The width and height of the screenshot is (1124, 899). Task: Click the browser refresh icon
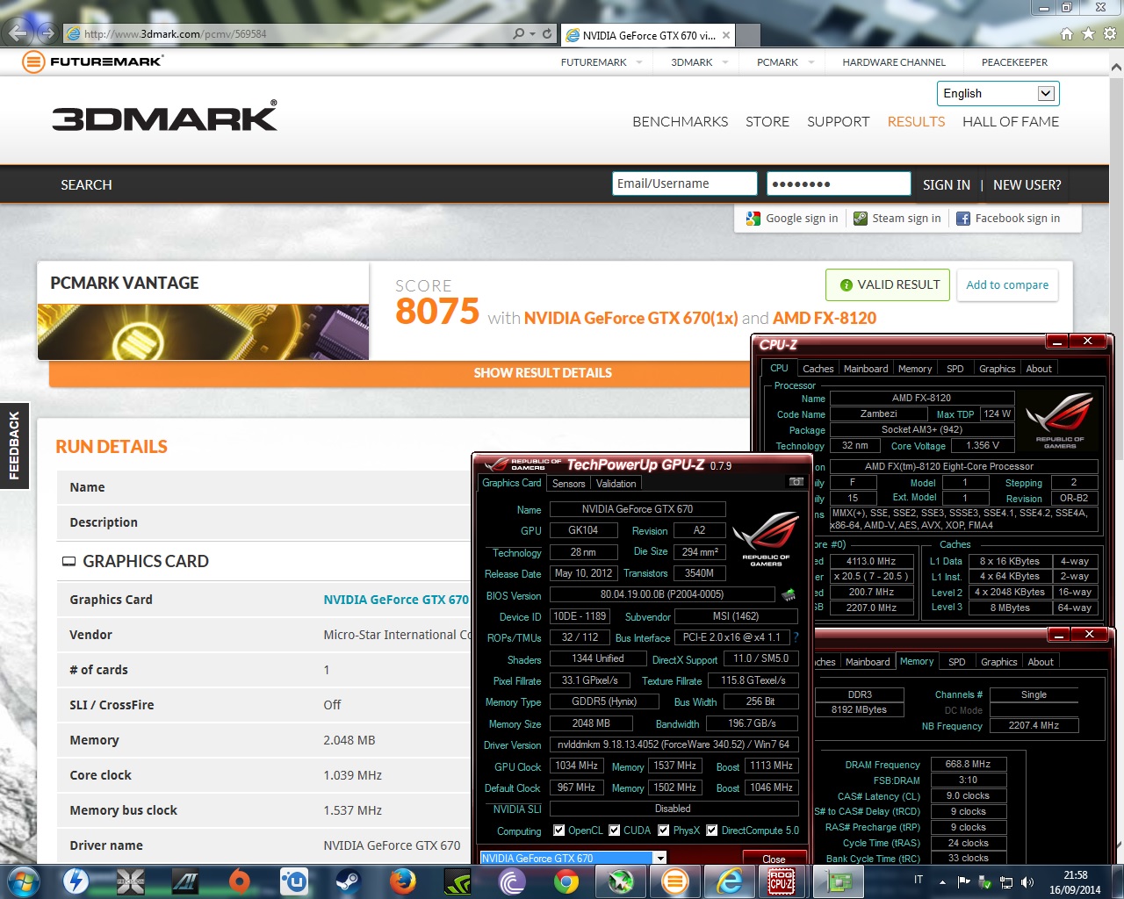point(547,33)
